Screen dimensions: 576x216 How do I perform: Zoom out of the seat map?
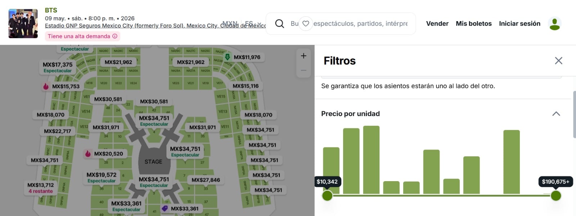point(303,70)
